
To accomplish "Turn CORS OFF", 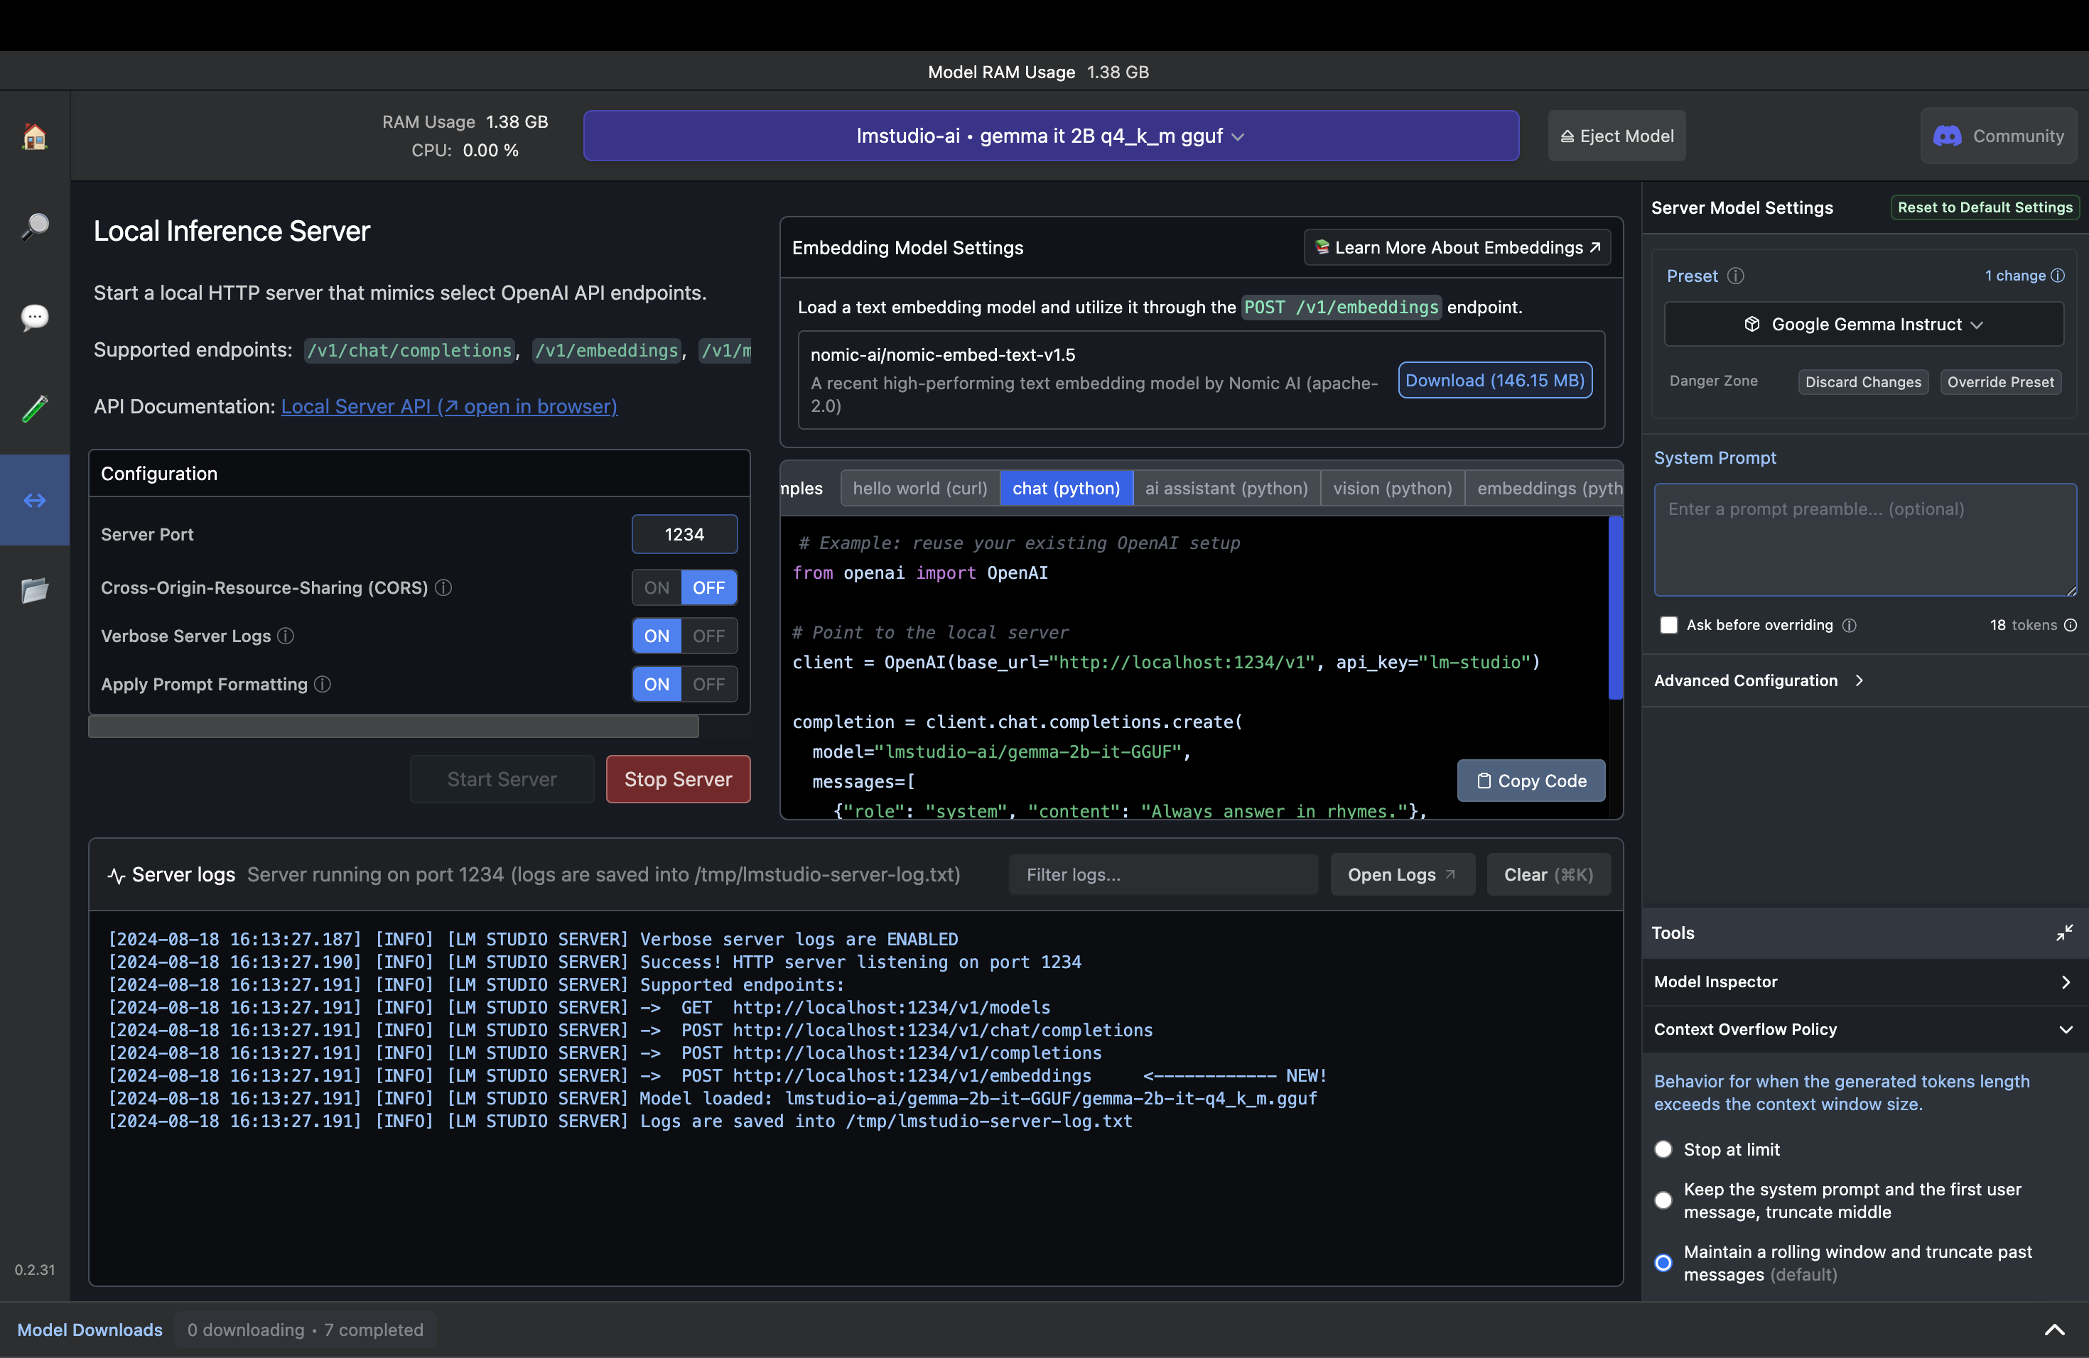I will [708, 588].
